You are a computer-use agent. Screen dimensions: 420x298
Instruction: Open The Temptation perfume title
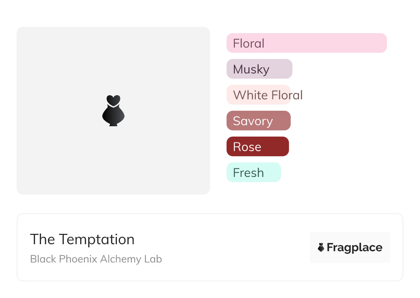click(x=82, y=239)
